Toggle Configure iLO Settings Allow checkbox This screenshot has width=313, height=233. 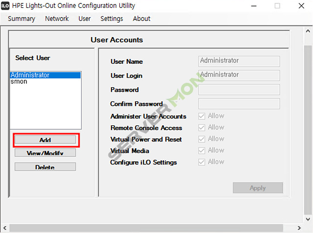[201, 162]
